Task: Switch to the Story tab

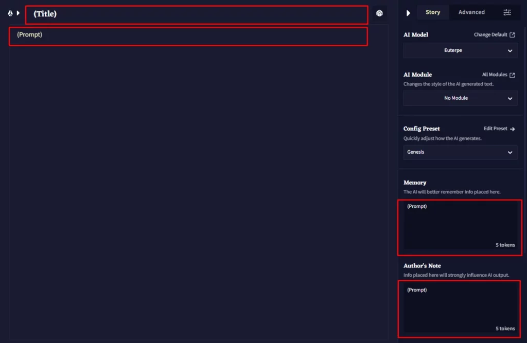Action: 432,12
